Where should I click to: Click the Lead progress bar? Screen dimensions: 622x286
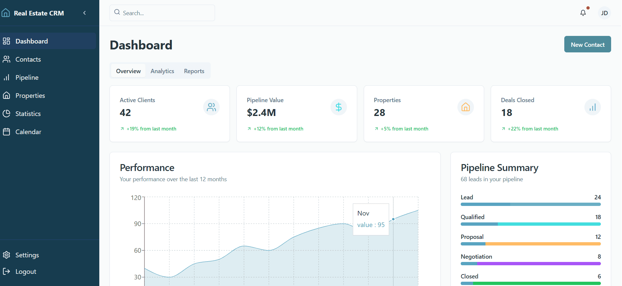[x=531, y=204]
